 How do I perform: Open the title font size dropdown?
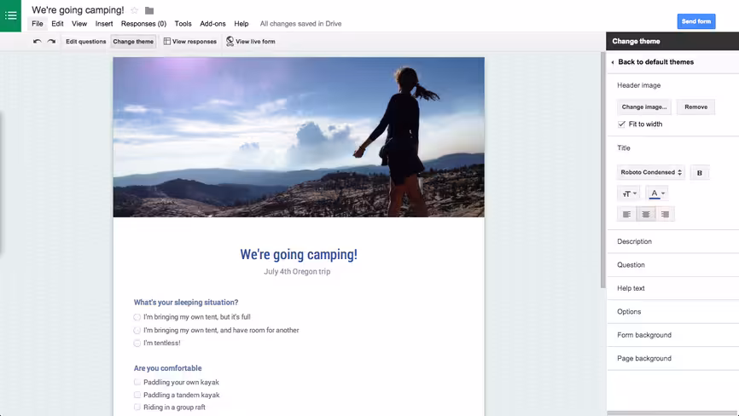tap(629, 194)
